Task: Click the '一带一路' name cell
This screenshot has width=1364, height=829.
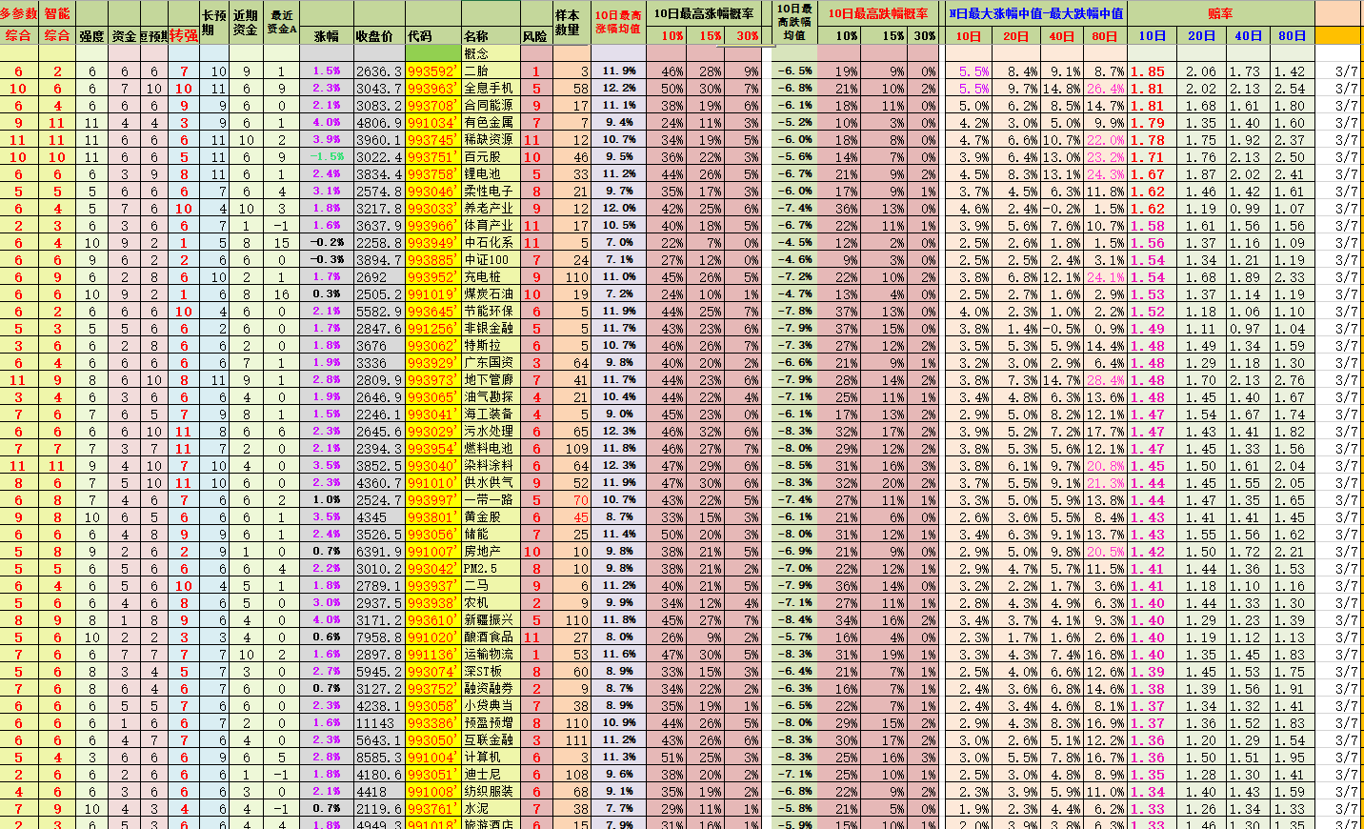Action: tap(491, 500)
